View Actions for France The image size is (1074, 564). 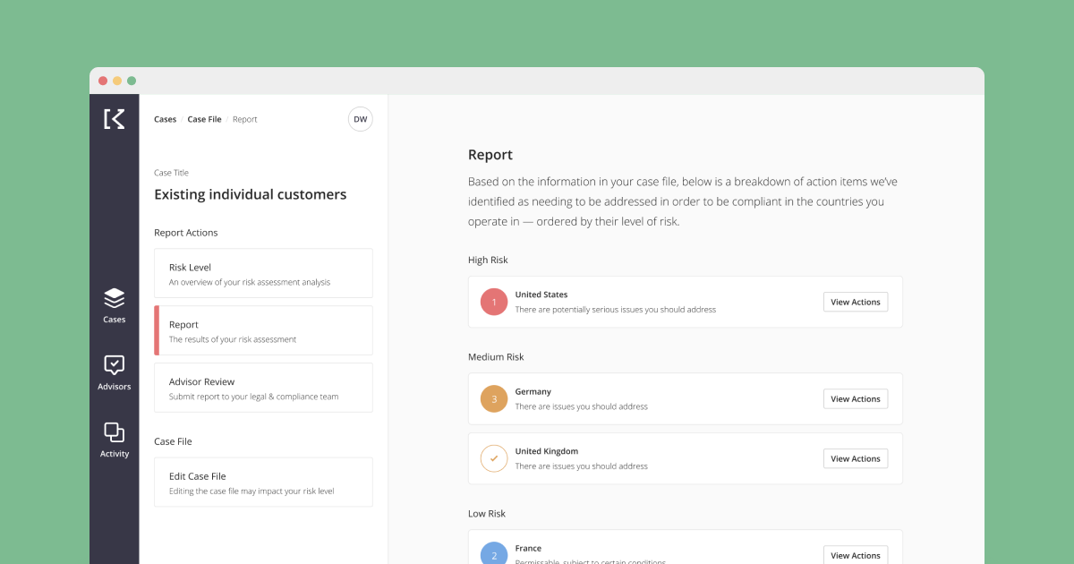[x=855, y=555]
